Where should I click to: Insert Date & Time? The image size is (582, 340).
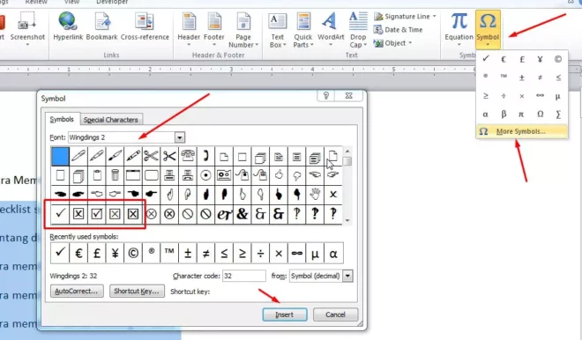point(399,30)
